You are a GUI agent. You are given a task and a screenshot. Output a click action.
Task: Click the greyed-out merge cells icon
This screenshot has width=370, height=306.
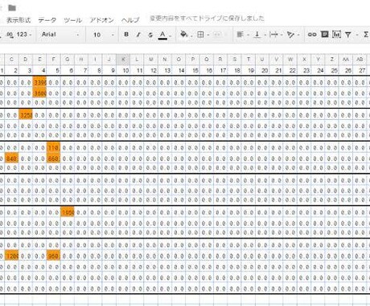pyautogui.click(x=217, y=35)
